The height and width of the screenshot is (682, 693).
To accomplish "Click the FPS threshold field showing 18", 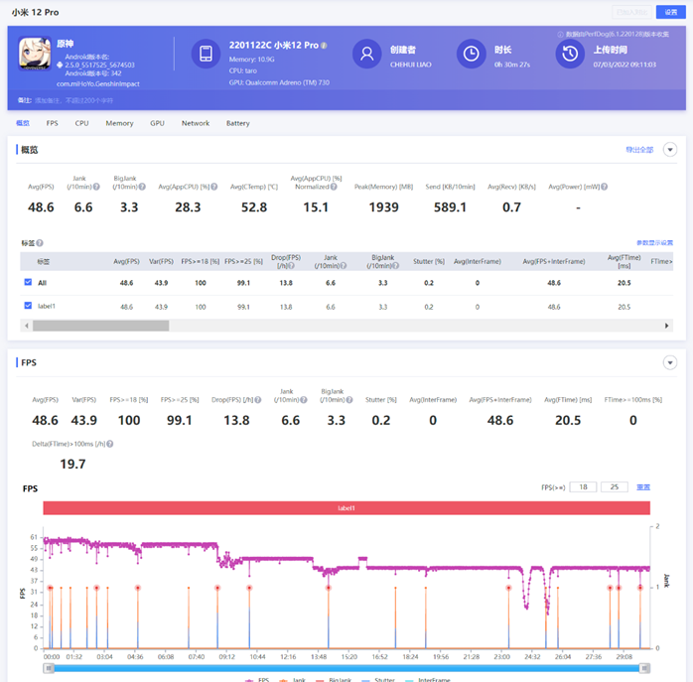I will tap(583, 487).
